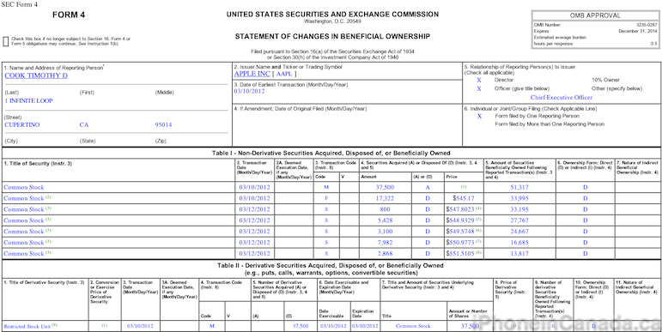
Task: Click the X mark beside Director
Action: tap(479, 80)
